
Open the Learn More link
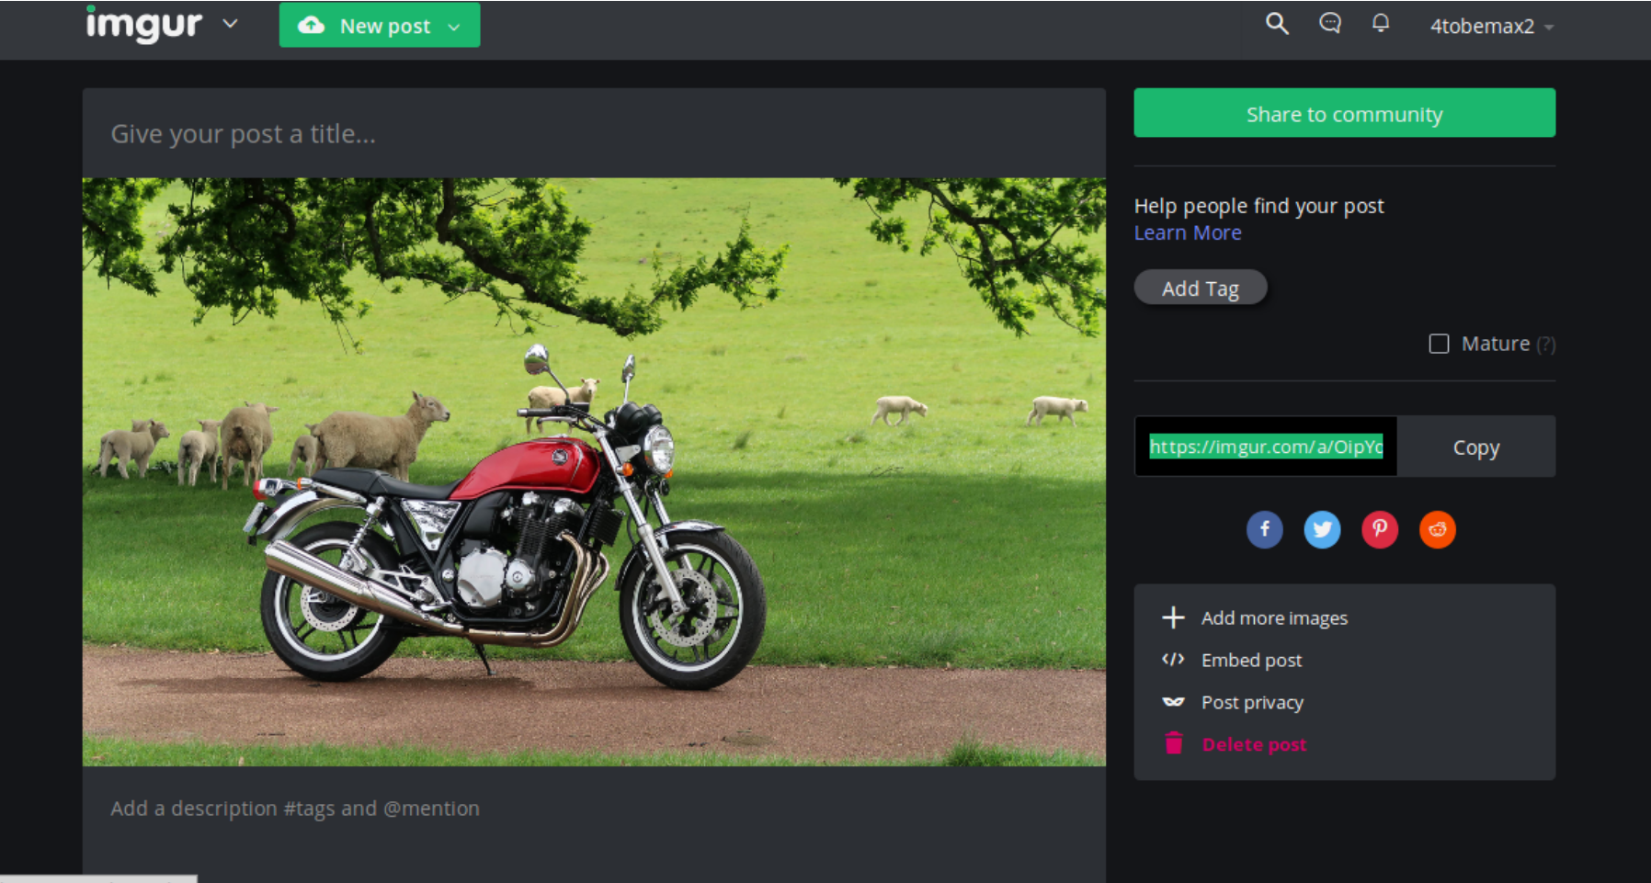1188,232
